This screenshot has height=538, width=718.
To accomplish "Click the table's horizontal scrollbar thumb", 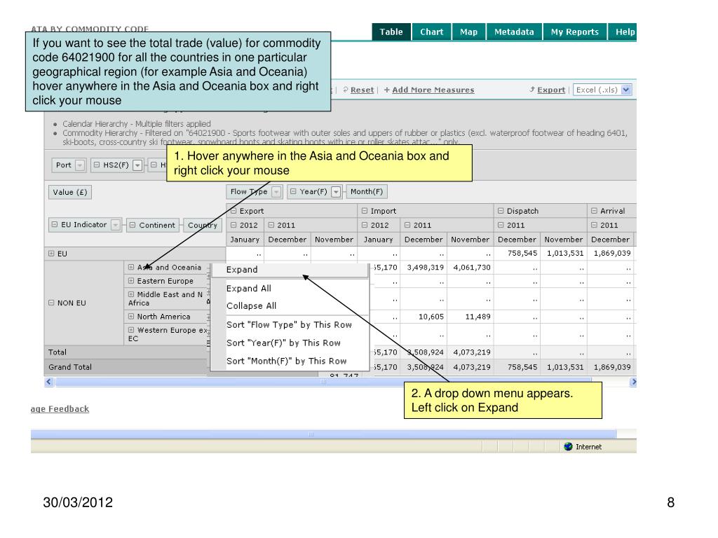I will pyautogui.click(x=323, y=382).
